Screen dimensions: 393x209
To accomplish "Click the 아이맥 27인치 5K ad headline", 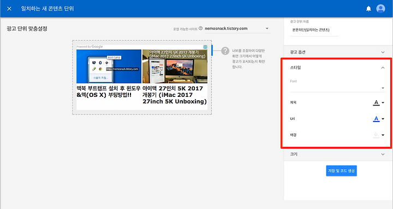I will click(x=175, y=95).
